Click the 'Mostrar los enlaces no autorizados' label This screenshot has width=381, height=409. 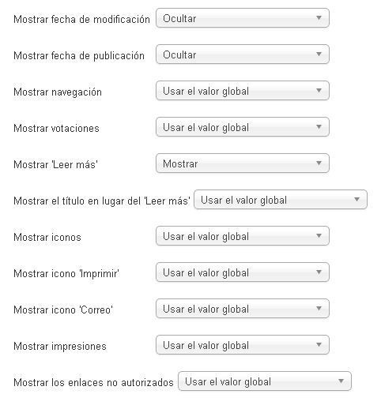point(93,383)
